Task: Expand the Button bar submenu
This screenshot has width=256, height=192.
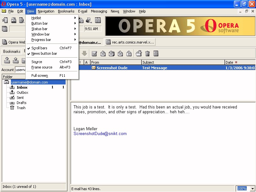Action: [52, 23]
